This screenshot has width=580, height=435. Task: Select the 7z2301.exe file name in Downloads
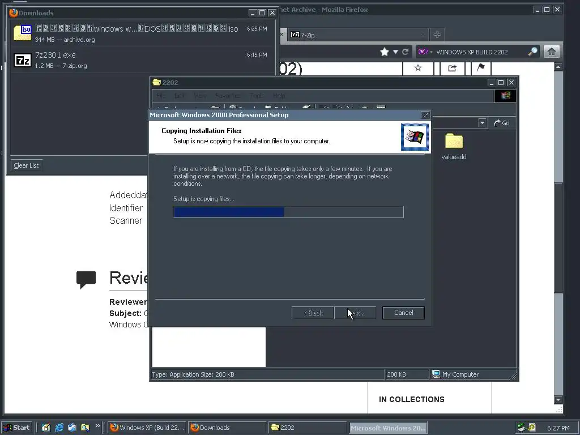(56, 55)
